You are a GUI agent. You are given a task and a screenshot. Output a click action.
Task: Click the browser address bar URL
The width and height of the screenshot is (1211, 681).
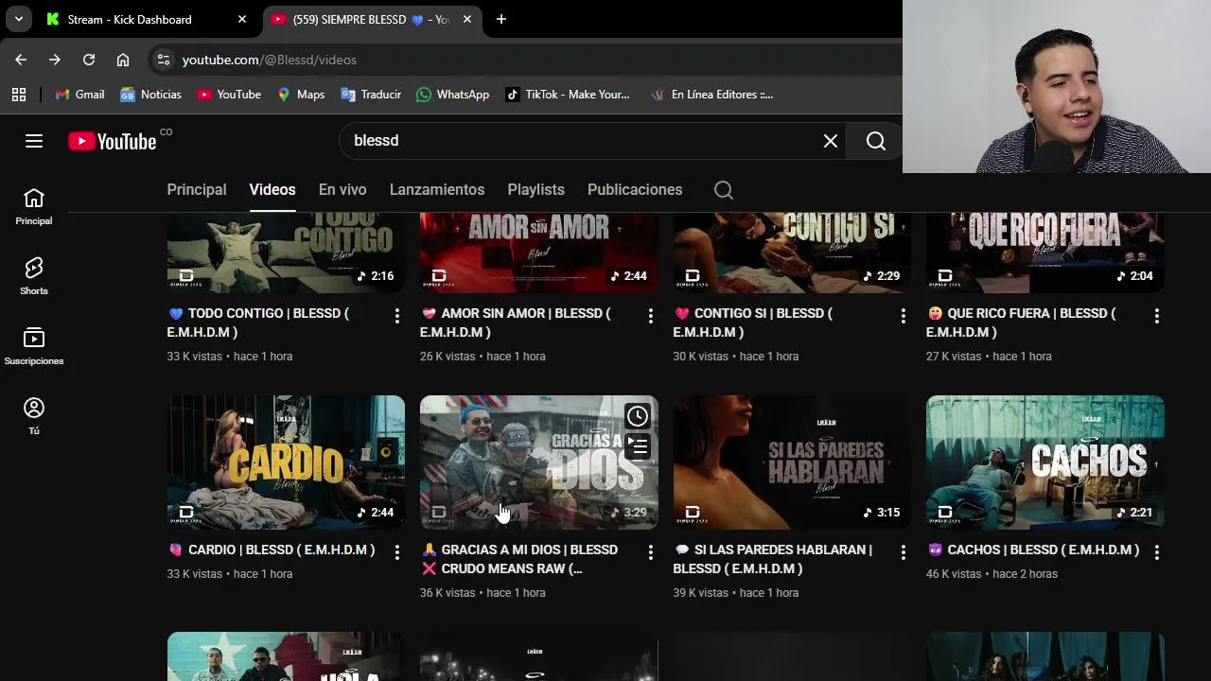coord(270,60)
